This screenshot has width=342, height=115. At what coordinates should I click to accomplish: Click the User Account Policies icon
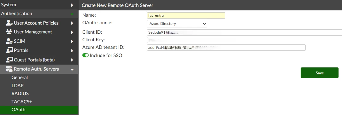coord(9,23)
